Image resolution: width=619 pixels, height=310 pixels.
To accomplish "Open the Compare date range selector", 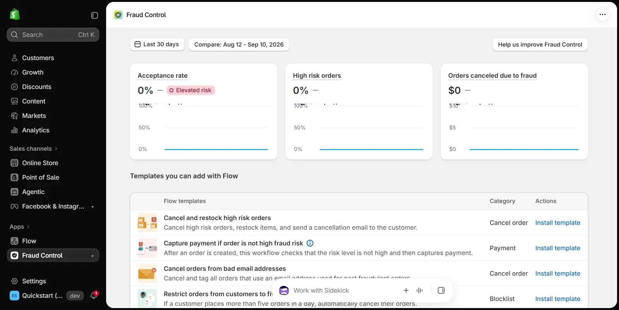I will [x=239, y=44].
